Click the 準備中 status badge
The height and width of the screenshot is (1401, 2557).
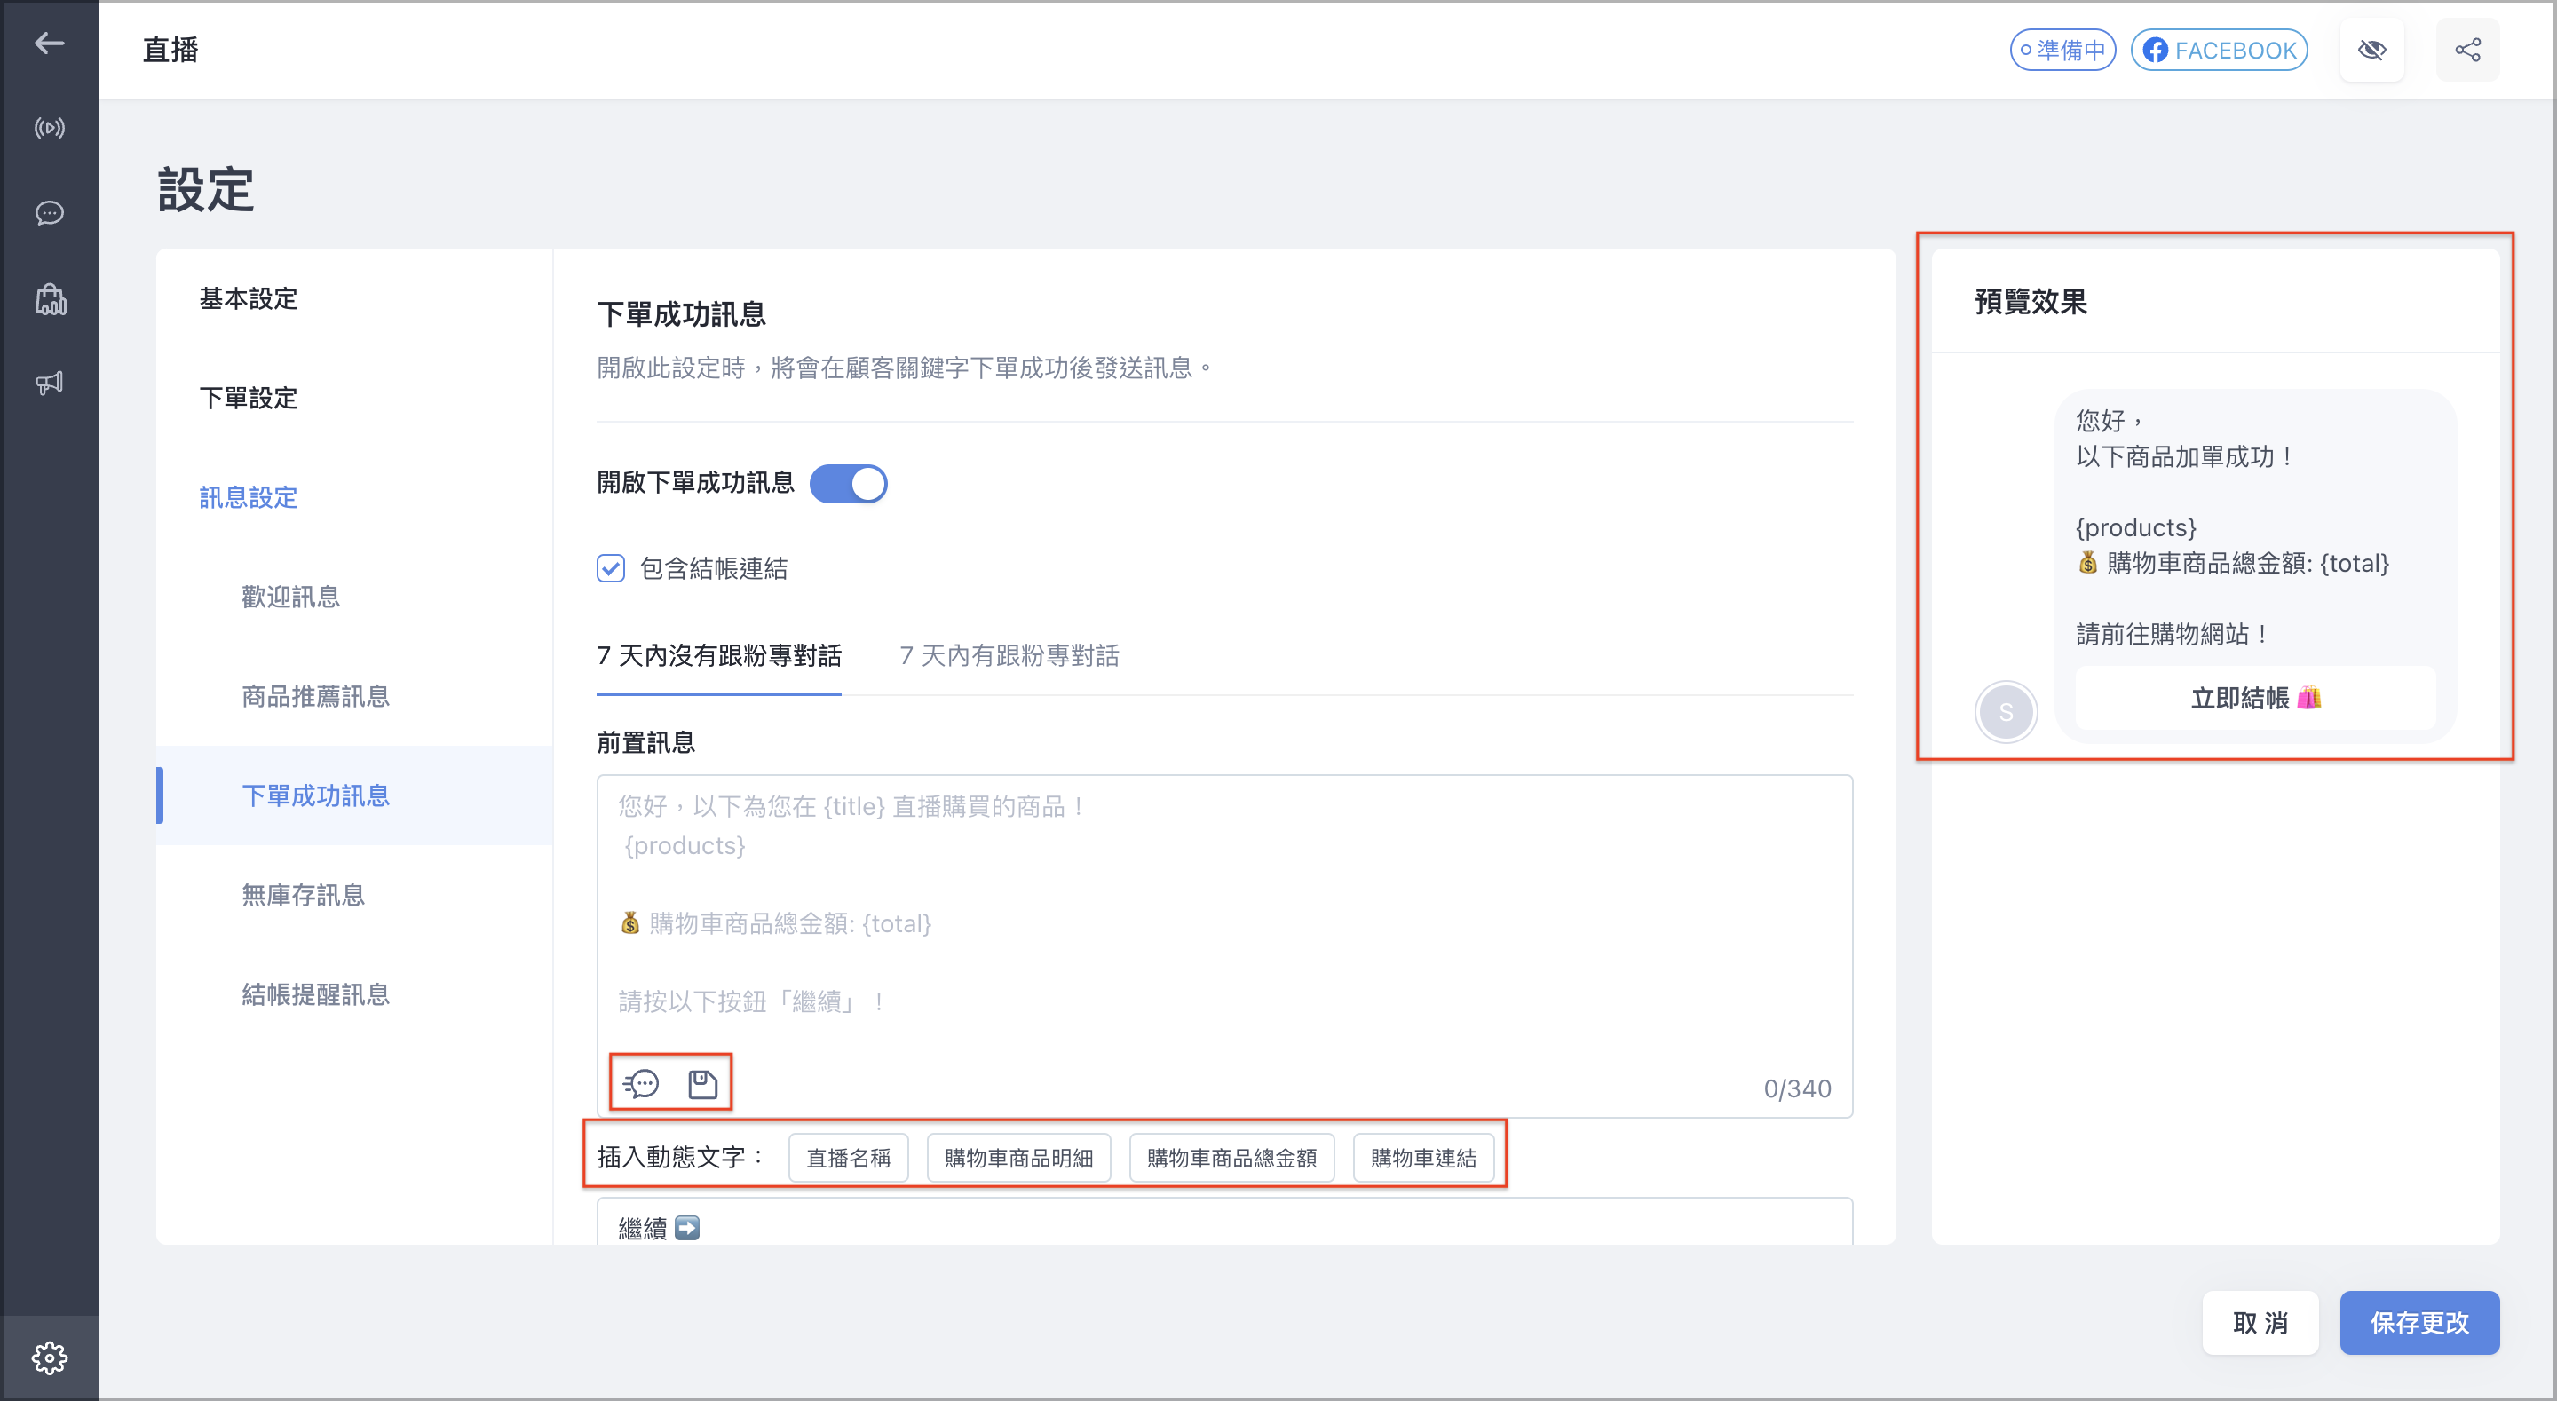[2062, 50]
